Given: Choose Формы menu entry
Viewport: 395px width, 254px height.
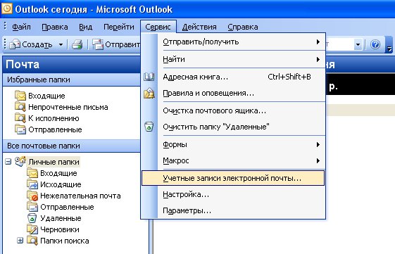Looking at the screenshot, I should click(233, 144).
